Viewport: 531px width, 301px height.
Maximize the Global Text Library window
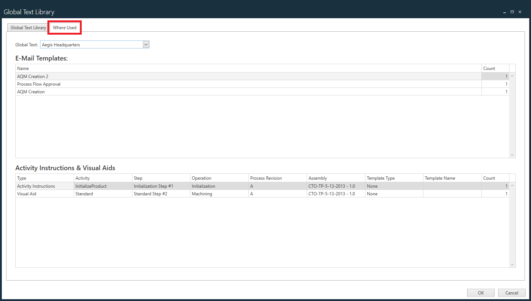pyautogui.click(x=512, y=12)
